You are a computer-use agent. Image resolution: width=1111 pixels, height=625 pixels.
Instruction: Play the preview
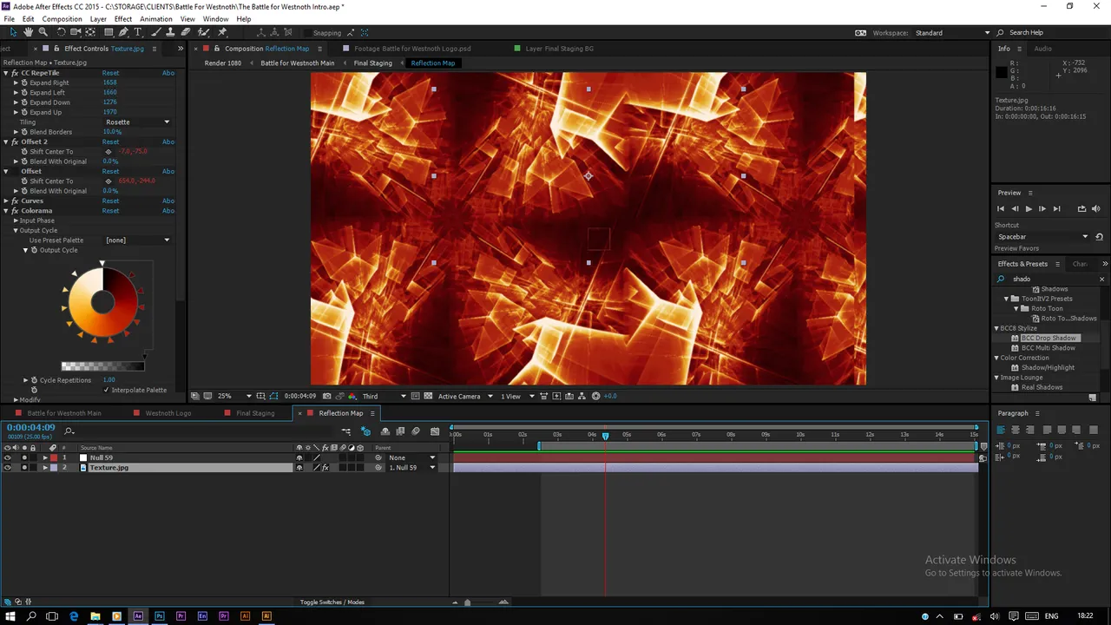pyautogui.click(x=1029, y=209)
